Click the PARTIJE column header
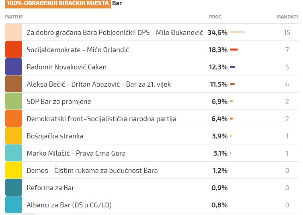The height and width of the screenshot is (215, 303). (14, 17)
